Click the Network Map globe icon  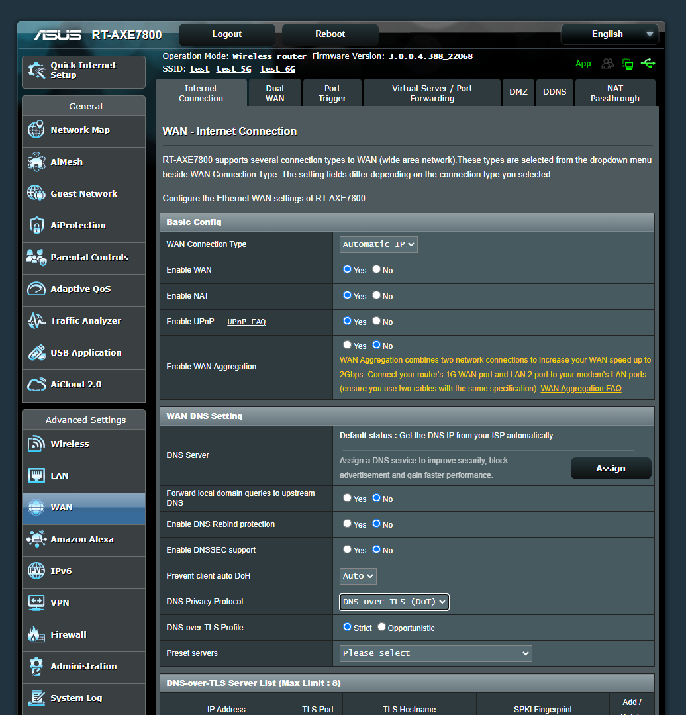[36, 130]
